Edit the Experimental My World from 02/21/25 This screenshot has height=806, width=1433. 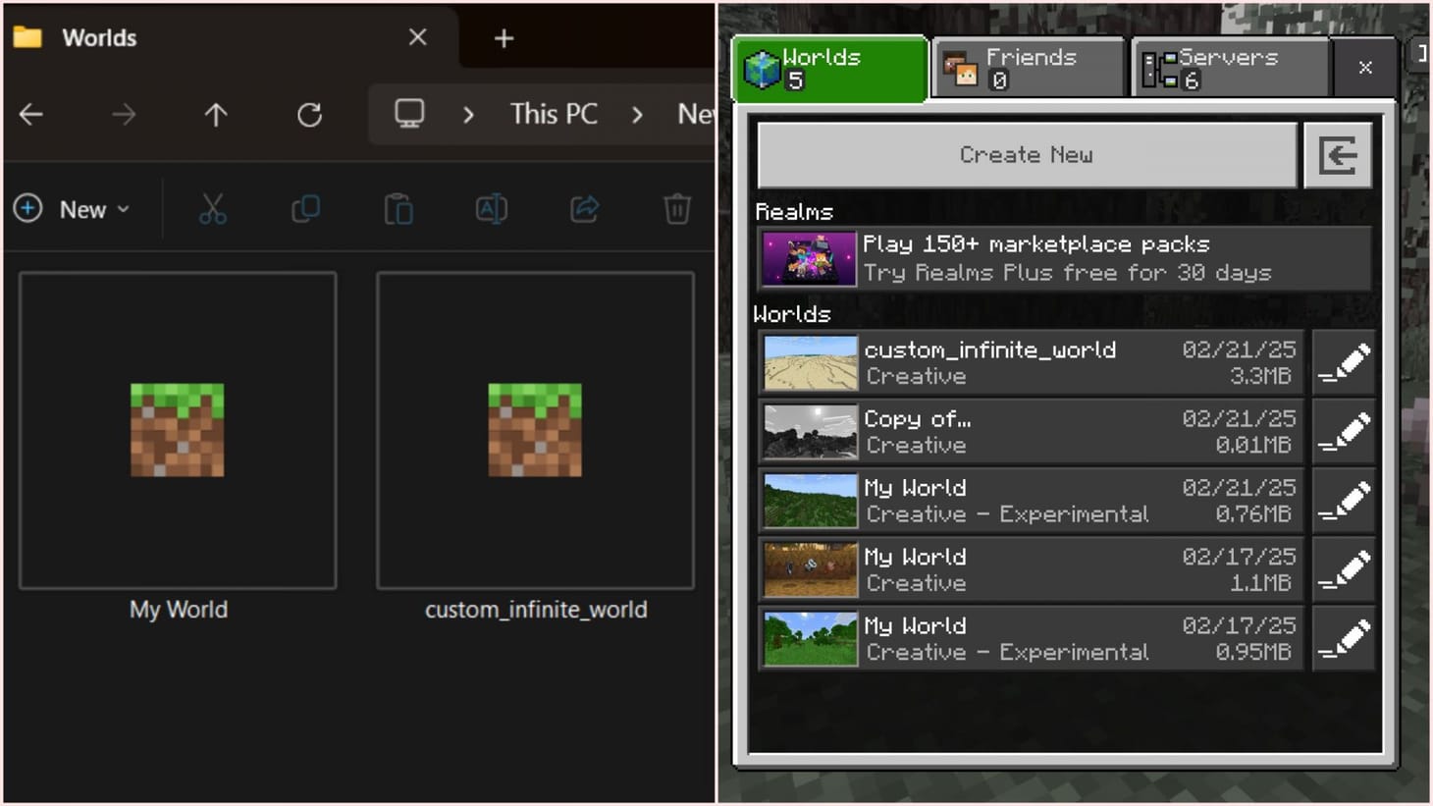(x=1344, y=501)
